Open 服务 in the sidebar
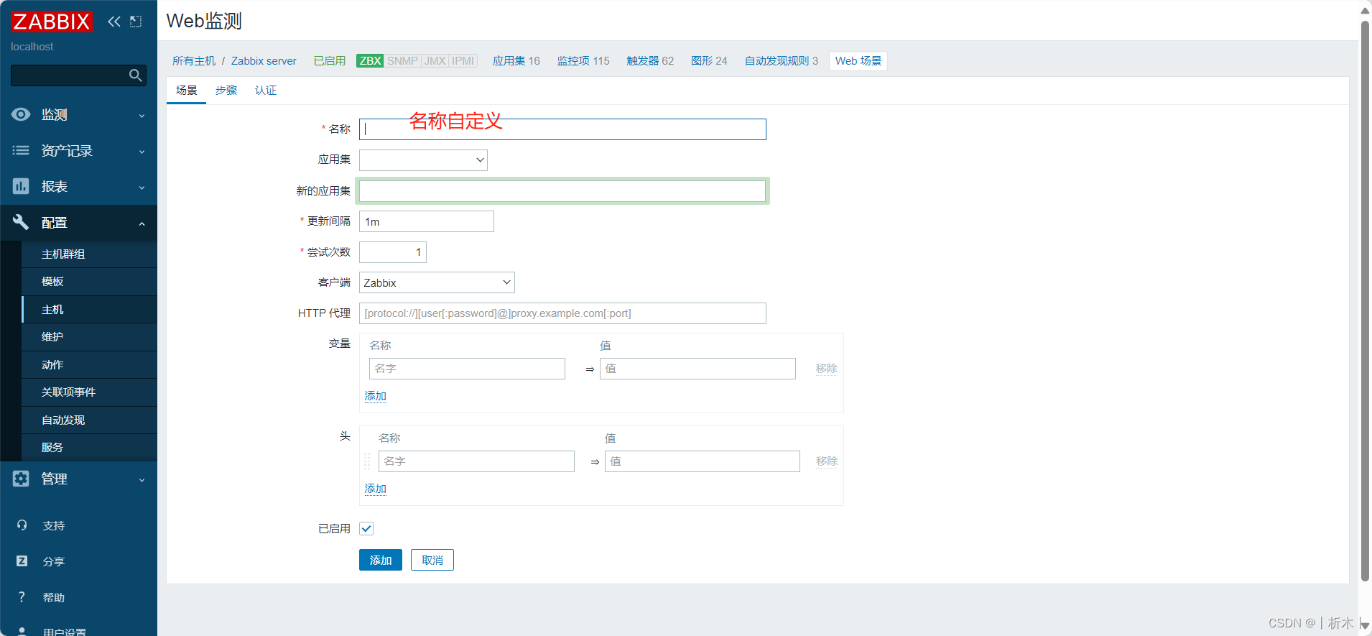This screenshot has width=1372, height=636. click(89, 448)
